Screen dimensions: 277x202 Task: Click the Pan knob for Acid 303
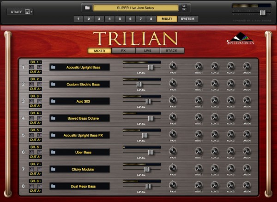point(173,100)
